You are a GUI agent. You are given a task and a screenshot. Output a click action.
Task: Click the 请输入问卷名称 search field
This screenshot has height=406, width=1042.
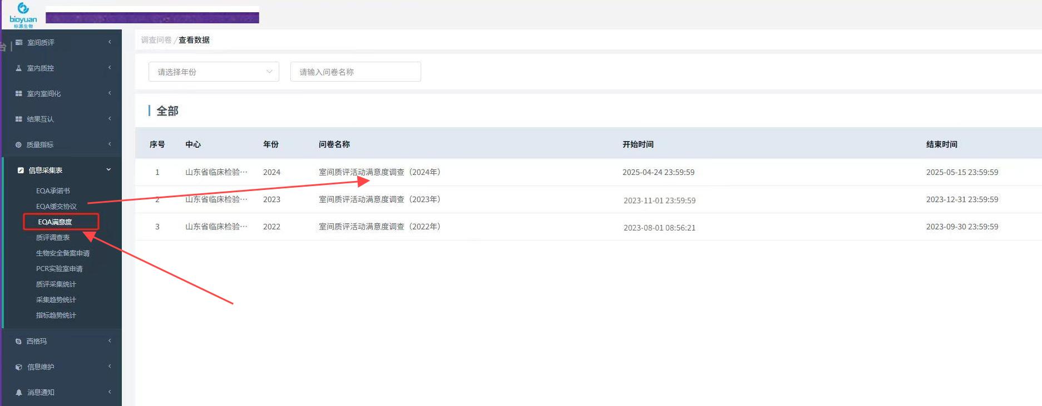point(355,72)
